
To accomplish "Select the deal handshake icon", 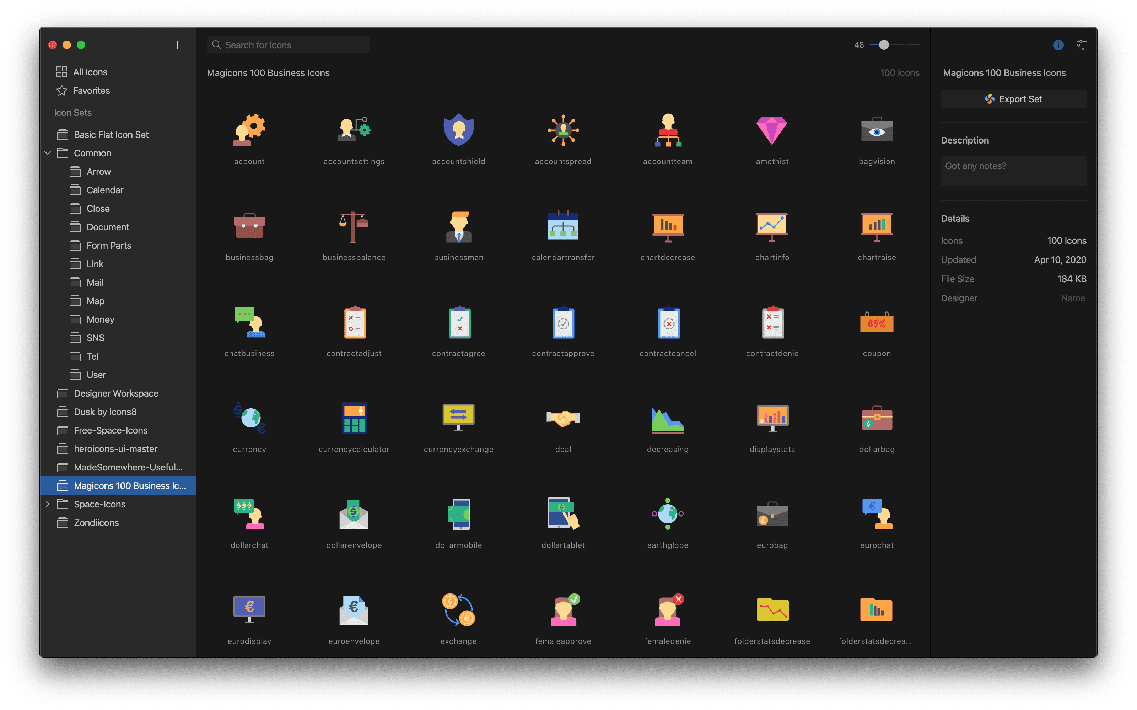I will point(563,418).
